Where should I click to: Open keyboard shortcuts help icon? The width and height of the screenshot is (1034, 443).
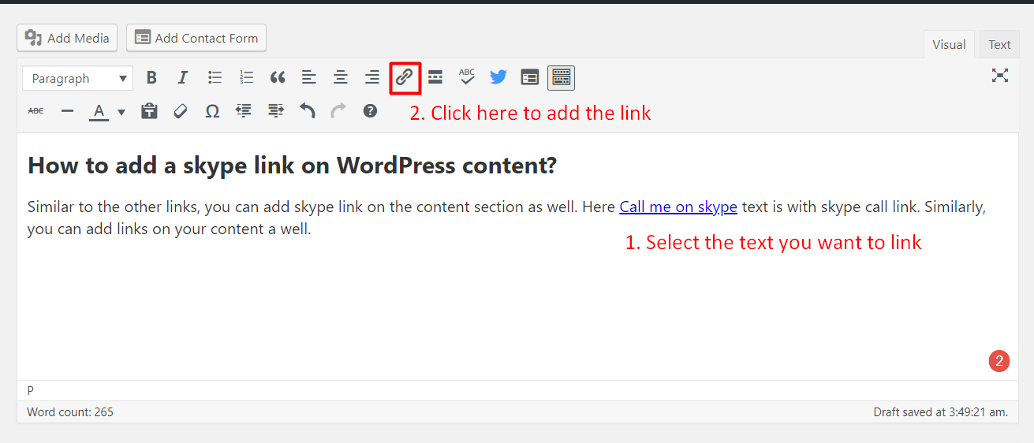(370, 111)
